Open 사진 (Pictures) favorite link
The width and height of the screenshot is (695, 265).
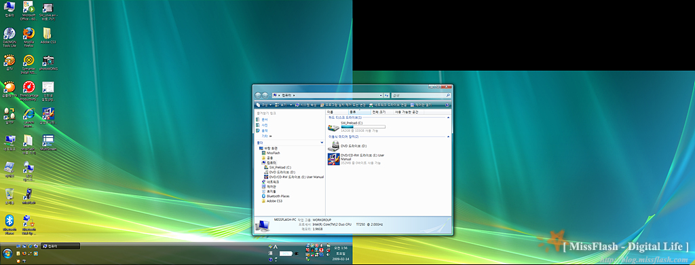tap(262, 125)
